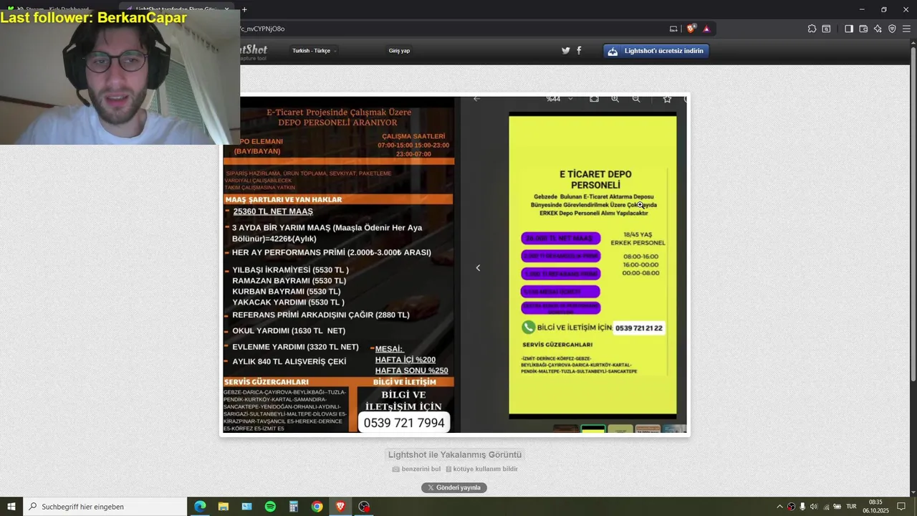
Task: Open the Calculator from the taskbar
Action: click(293, 506)
